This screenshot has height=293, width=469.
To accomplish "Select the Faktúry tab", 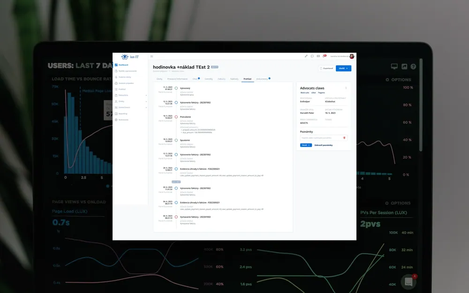I will coord(221,79).
